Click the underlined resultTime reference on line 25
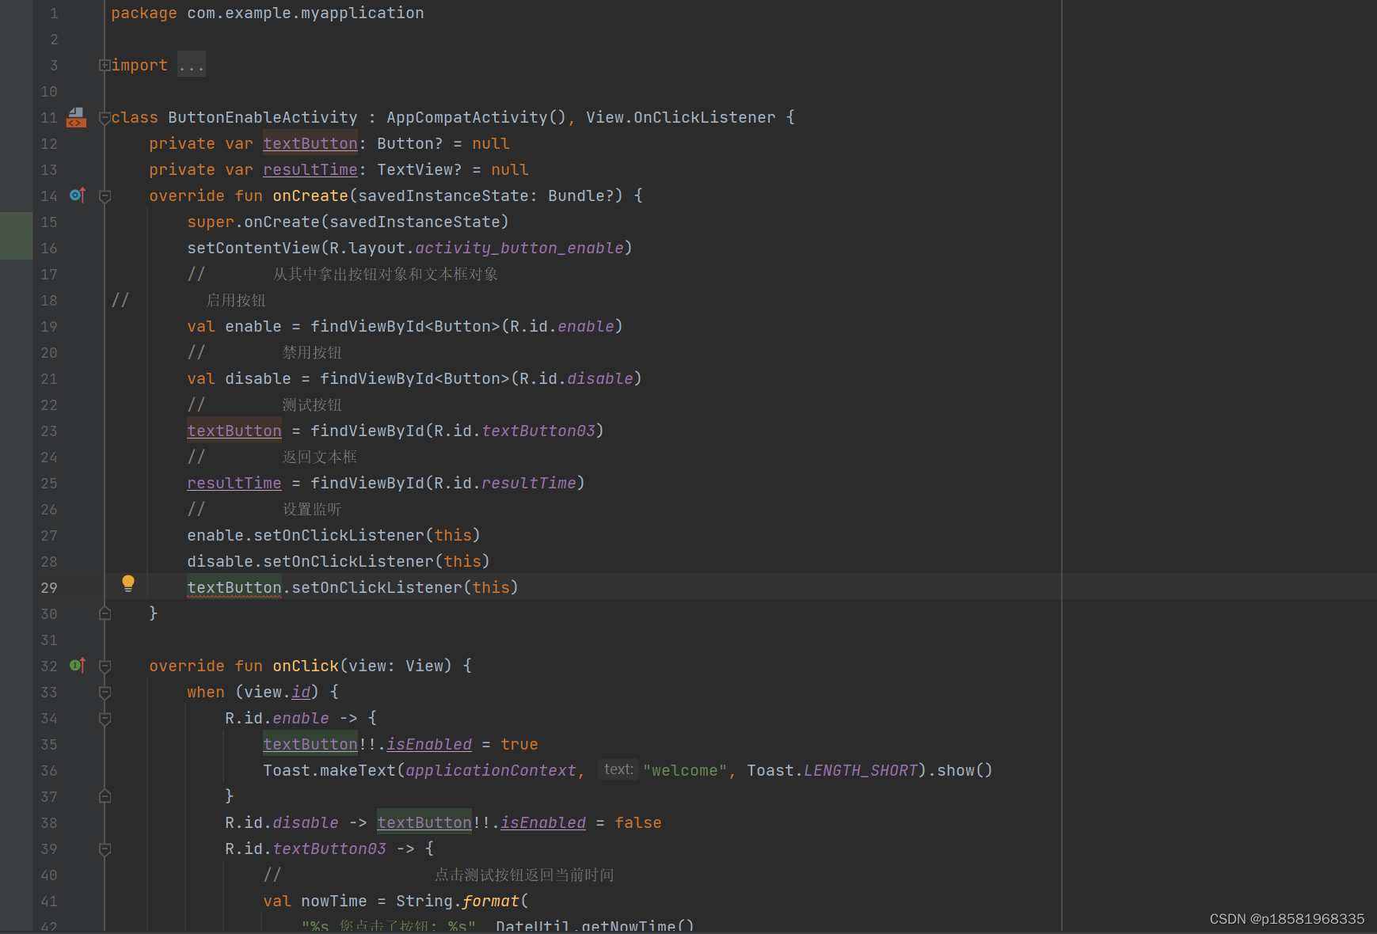The width and height of the screenshot is (1377, 934). (x=234, y=483)
